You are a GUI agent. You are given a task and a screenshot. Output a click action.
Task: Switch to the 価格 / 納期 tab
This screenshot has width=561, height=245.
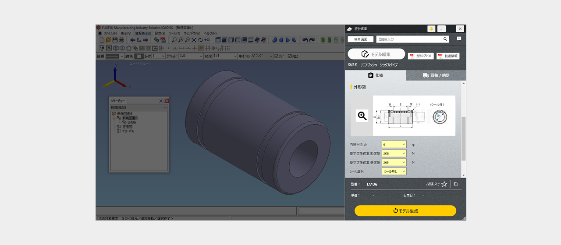(436, 75)
